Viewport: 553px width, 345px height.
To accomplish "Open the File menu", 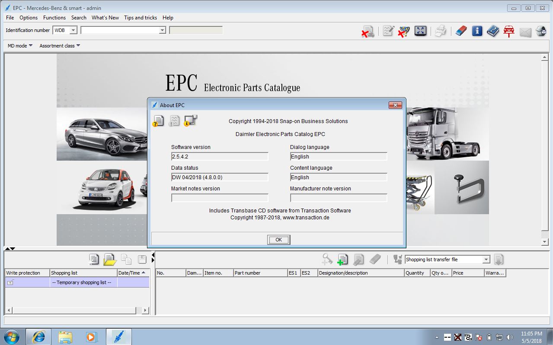I will (10, 18).
